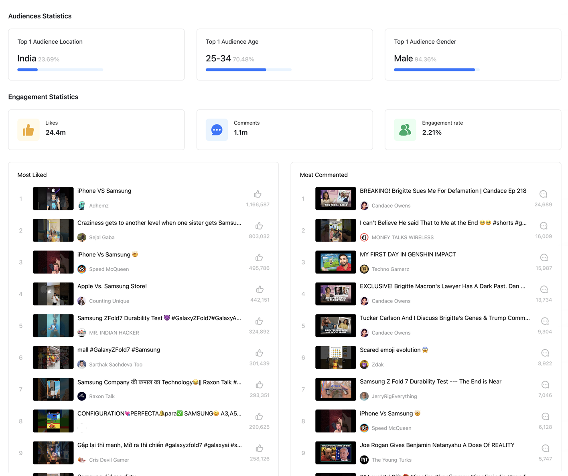Screen dimensions: 568x476
Task: Click the '2.21%' engagement rate value
Action: [432, 133]
